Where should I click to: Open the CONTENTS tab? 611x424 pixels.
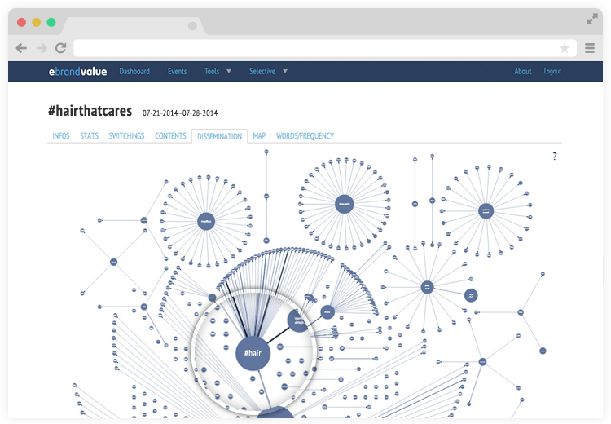click(x=171, y=135)
